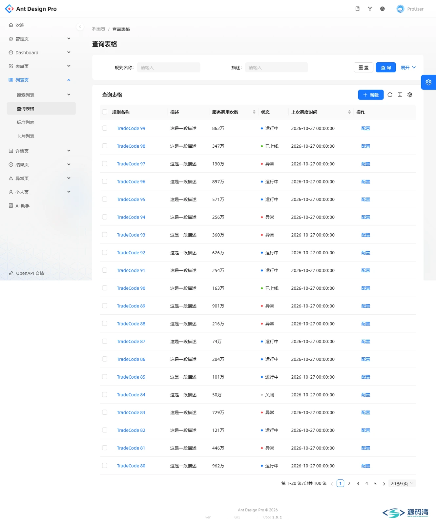Open the language globe icon
Screen dimensions: 436x525
[x=383, y=9]
